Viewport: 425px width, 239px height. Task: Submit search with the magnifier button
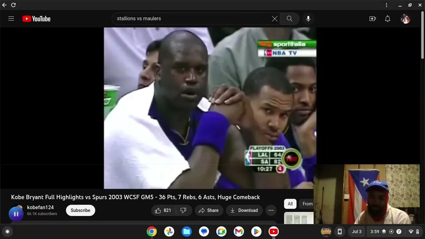[290, 19]
